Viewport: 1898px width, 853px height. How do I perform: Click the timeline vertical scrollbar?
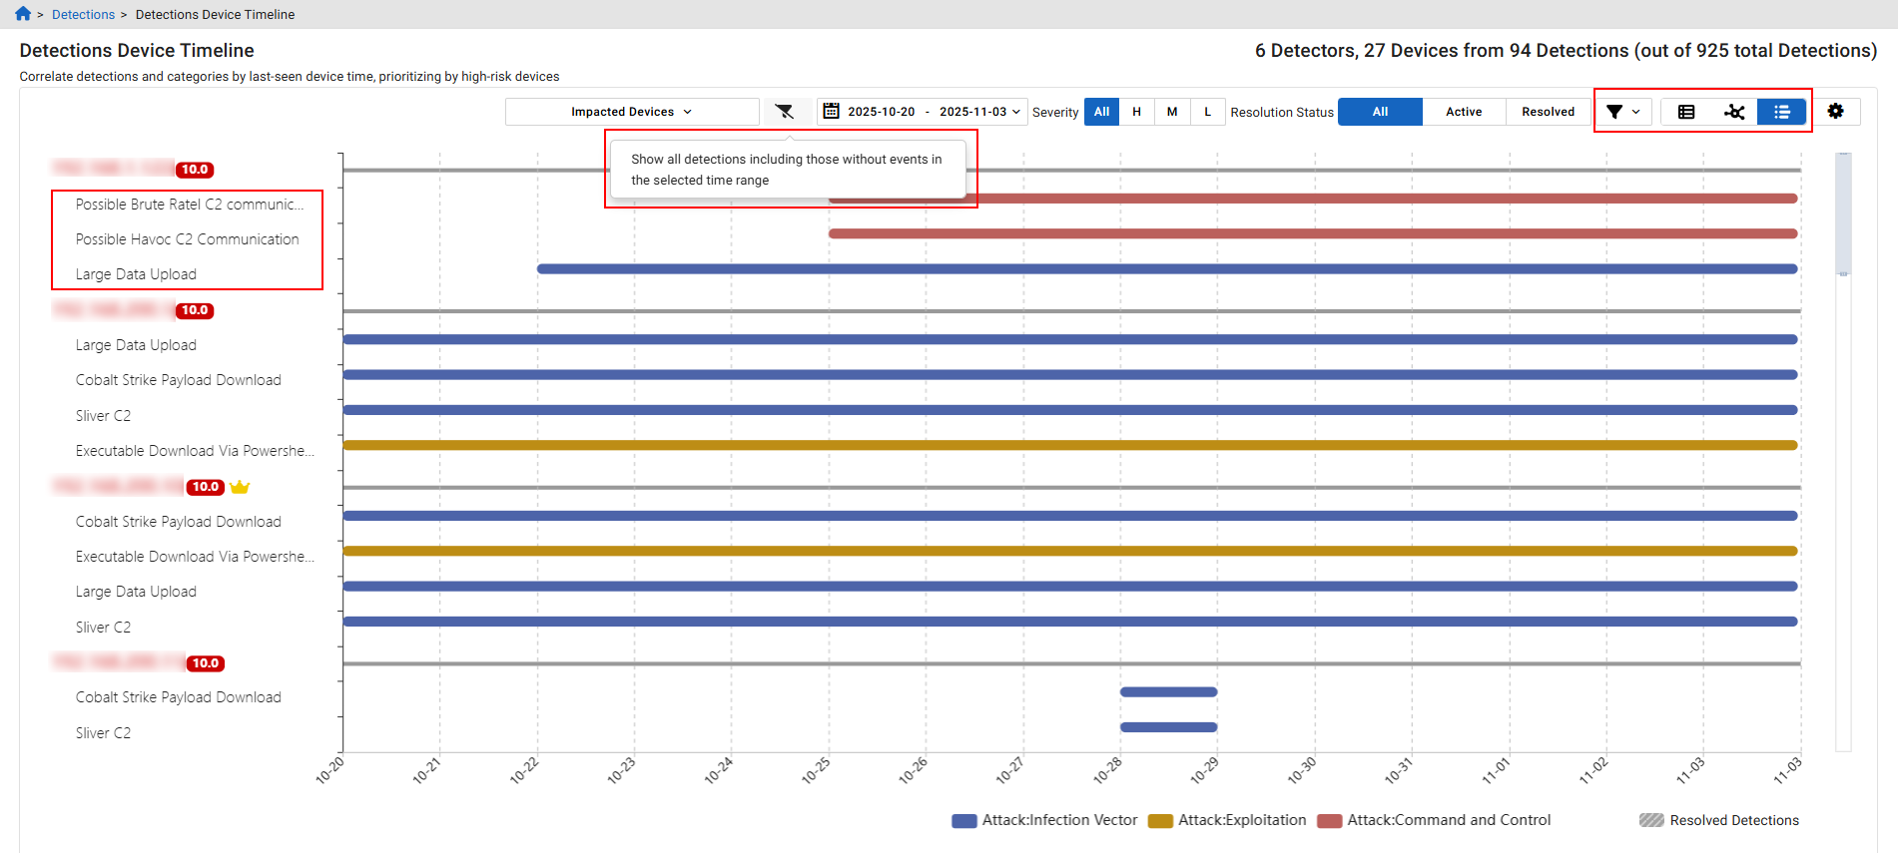coord(1843,213)
